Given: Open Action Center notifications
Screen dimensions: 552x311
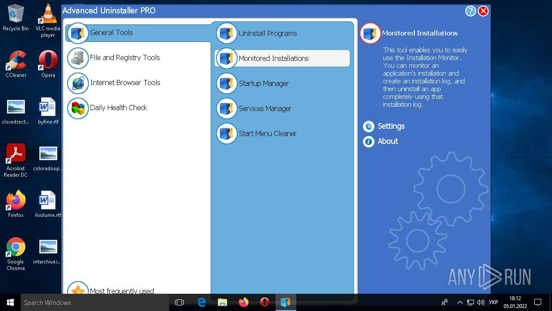Looking at the screenshot, I should click(538, 302).
